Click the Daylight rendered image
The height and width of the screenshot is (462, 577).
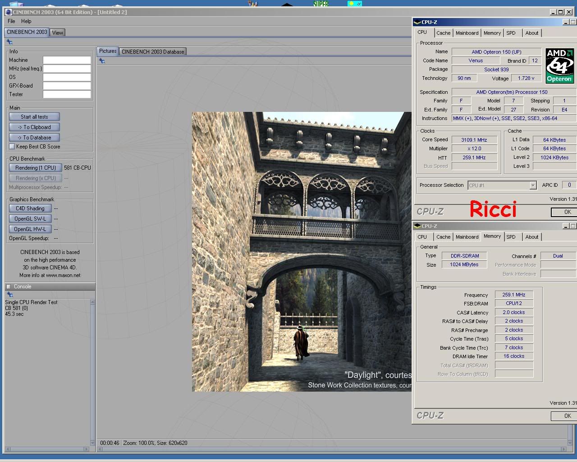coord(302,252)
